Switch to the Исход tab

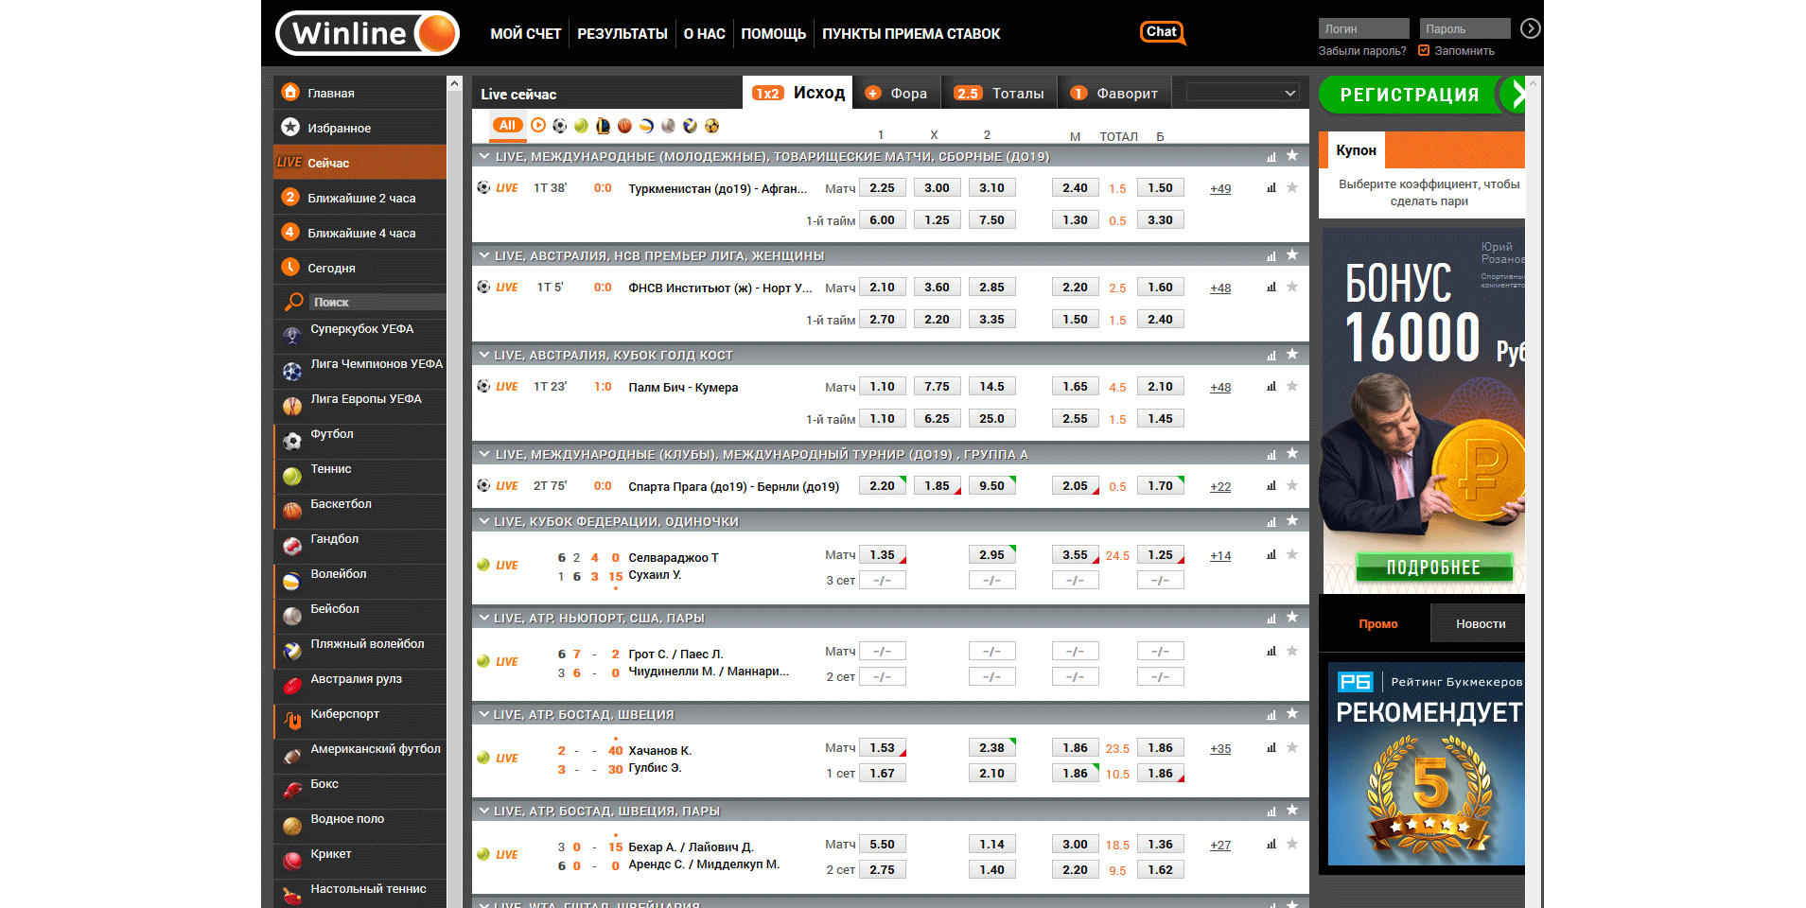coord(798,93)
